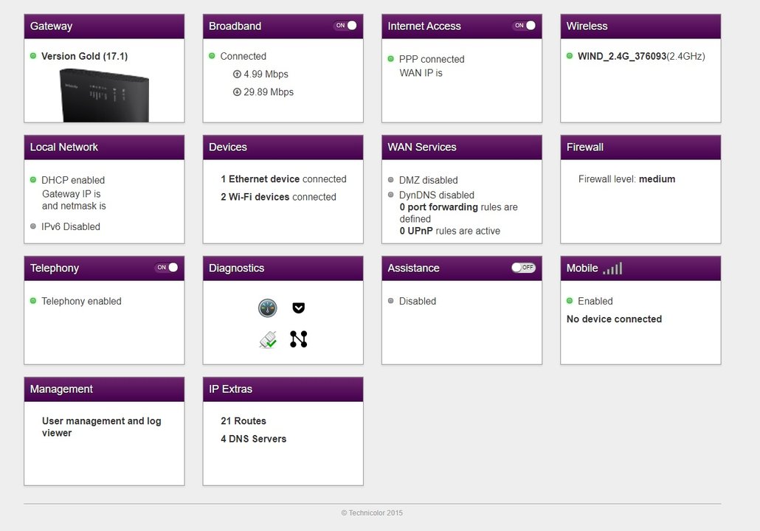Click 'User management and log viewer' link

[101, 427]
